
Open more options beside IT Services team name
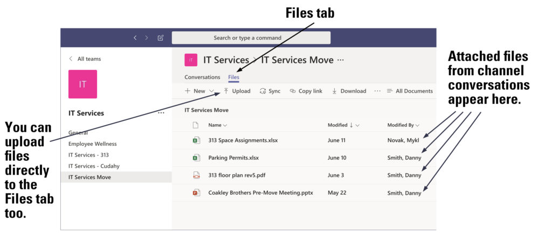161,113
